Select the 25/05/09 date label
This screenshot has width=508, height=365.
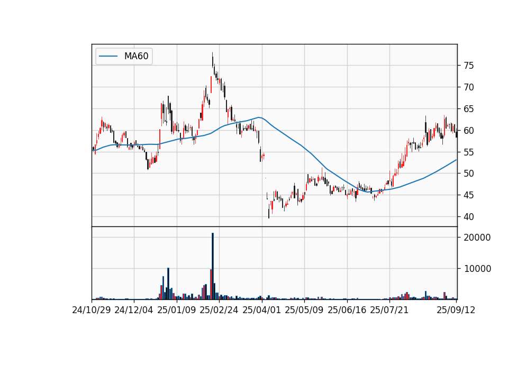(x=304, y=310)
